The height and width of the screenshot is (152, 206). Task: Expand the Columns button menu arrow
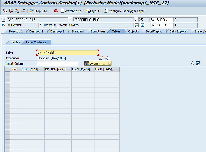click(110, 63)
